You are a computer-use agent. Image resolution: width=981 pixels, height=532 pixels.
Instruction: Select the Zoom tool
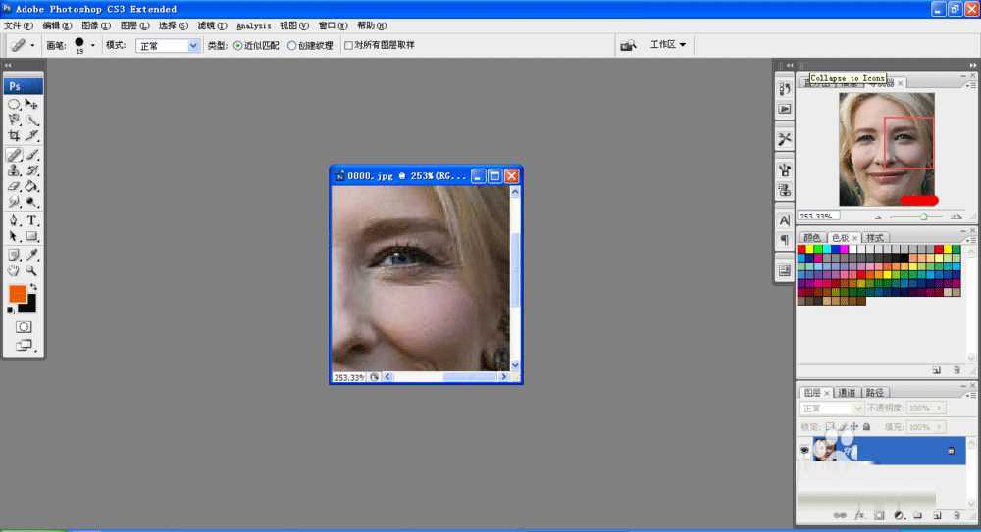pos(31,270)
